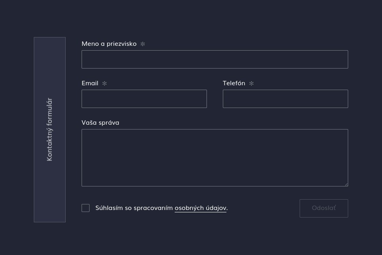Click the Telefón field label
382x255 pixels.
[234, 83]
